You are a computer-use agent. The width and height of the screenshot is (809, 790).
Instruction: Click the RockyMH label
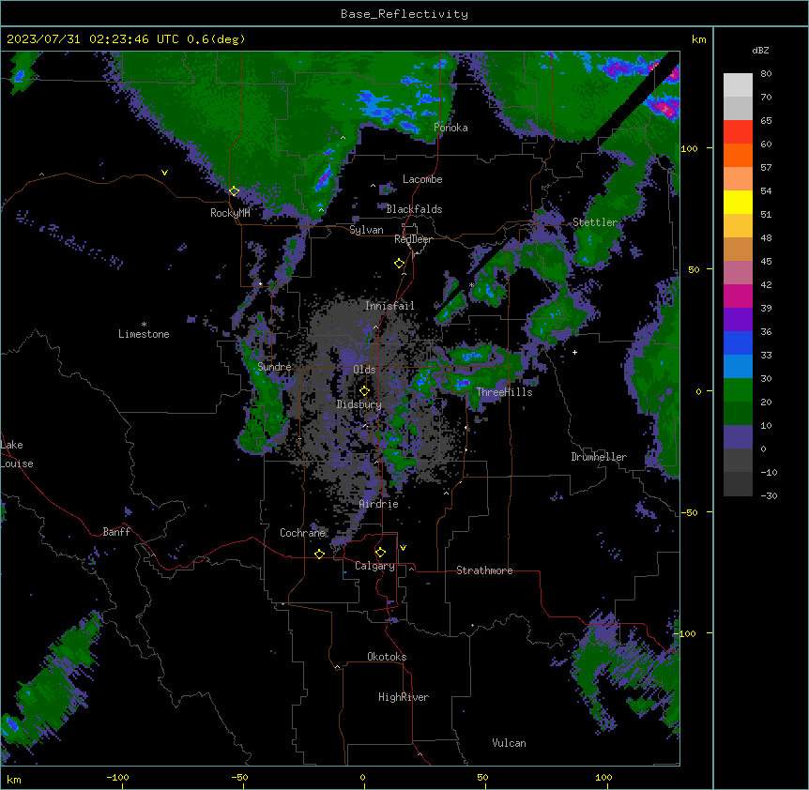tap(230, 213)
